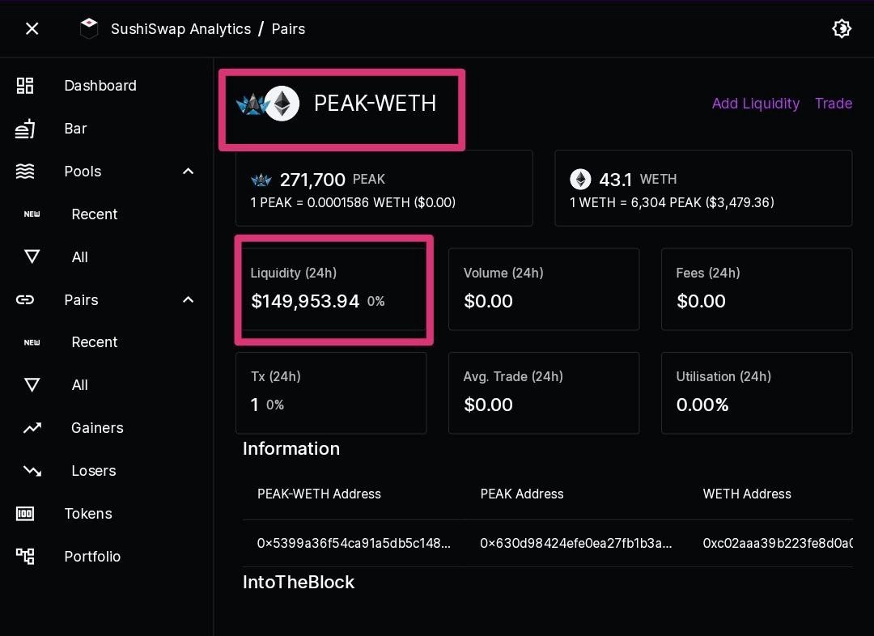The image size is (874, 636).
Task: Click the Volume (24h) card
Action: [x=544, y=290]
